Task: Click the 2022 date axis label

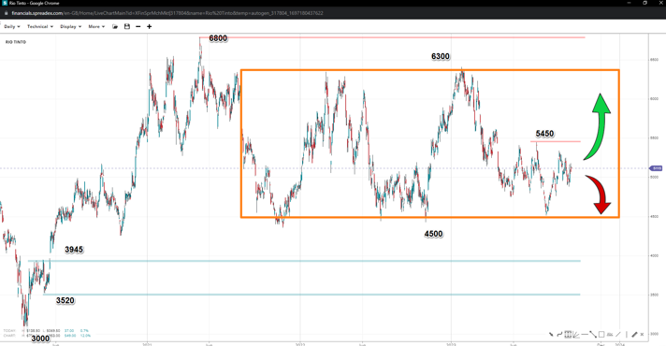Action: (x=300, y=344)
